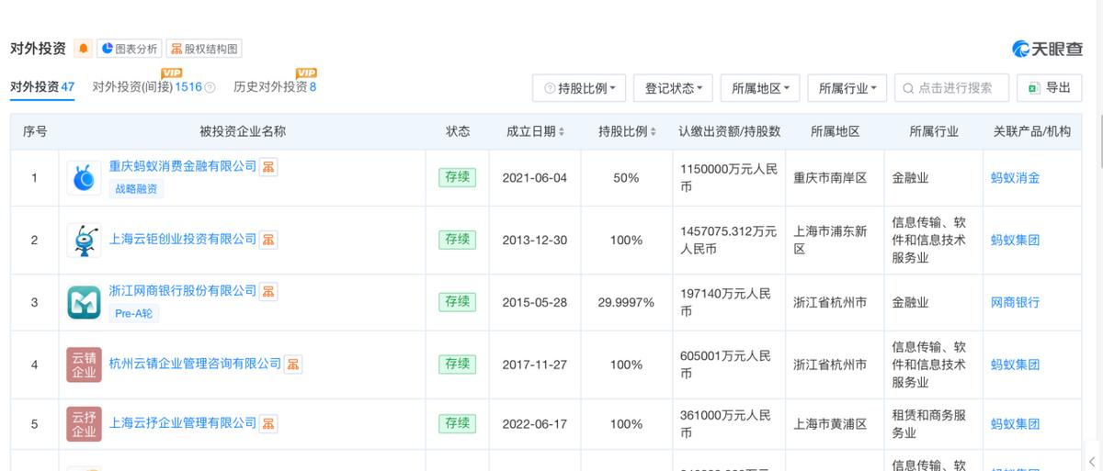Click the 重庆蚂蚁消费金融 company logo
1103x471 pixels.
pyautogui.click(x=84, y=177)
